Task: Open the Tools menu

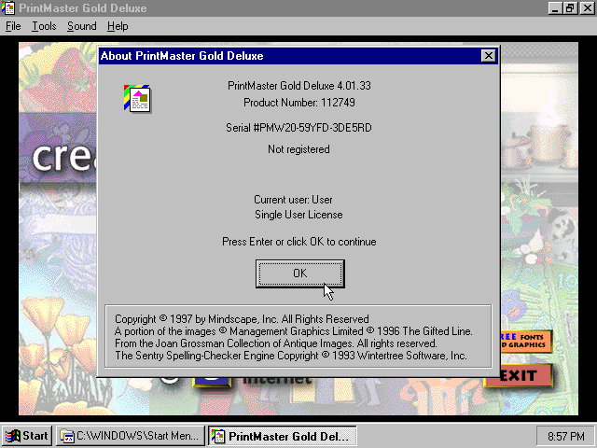Action: tap(44, 26)
